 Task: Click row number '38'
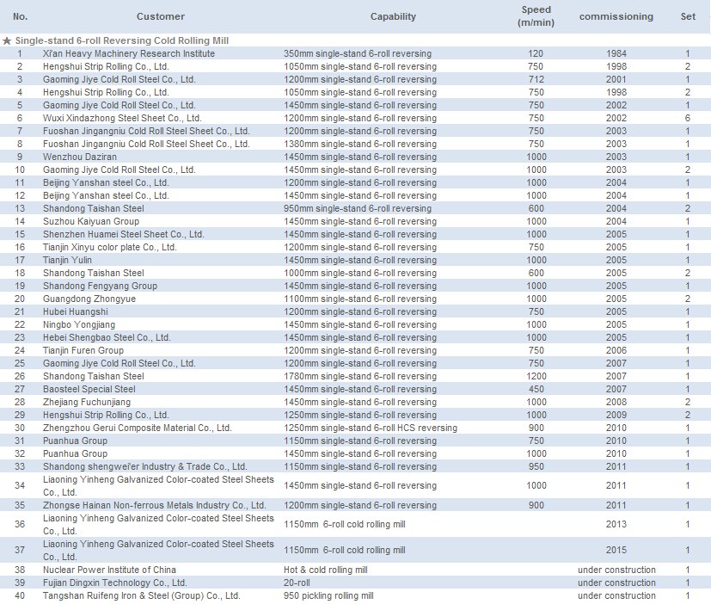pos(20,570)
